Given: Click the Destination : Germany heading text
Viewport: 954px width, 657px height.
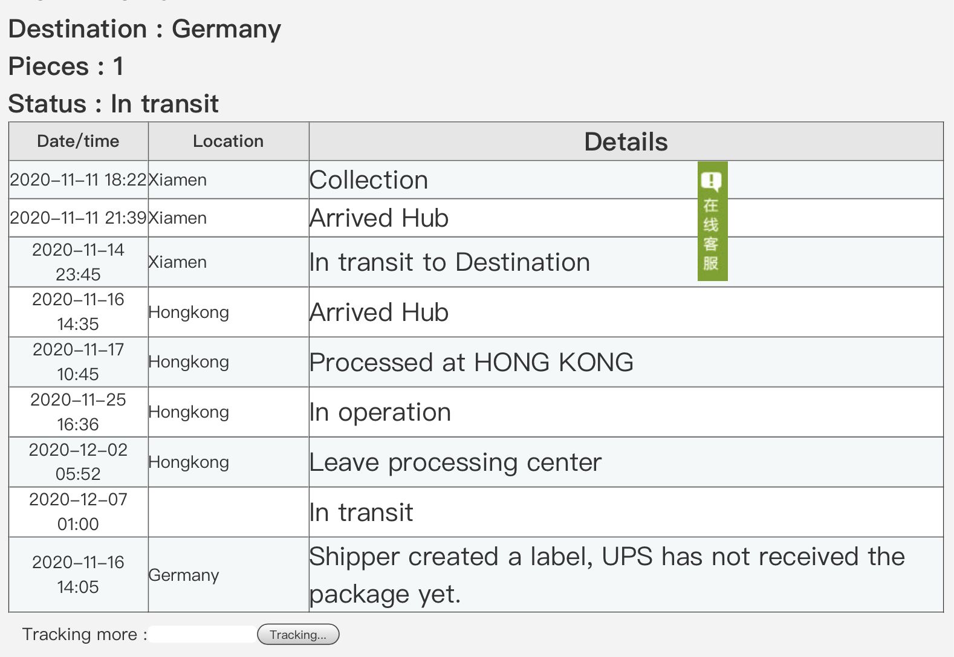Looking at the screenshot, I should point(144,29).
